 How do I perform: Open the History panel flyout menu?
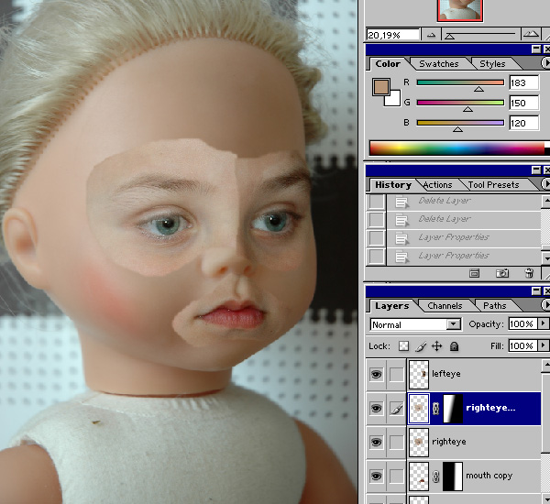click(x=545, y=184)
